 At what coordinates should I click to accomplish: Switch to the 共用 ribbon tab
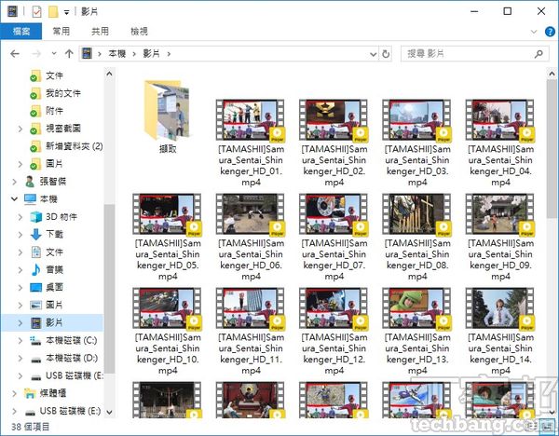pos(101,32)
